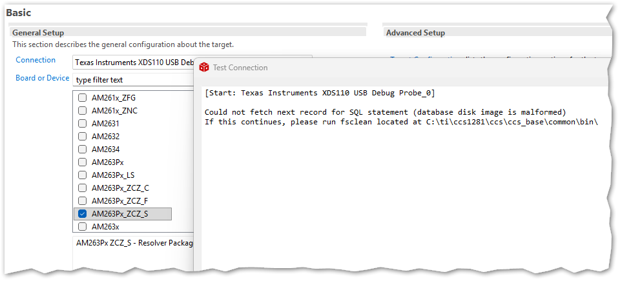Enable the AM2631 device checkbox
Viewport: 620px width, 281px height.
[x=82, y=124]
